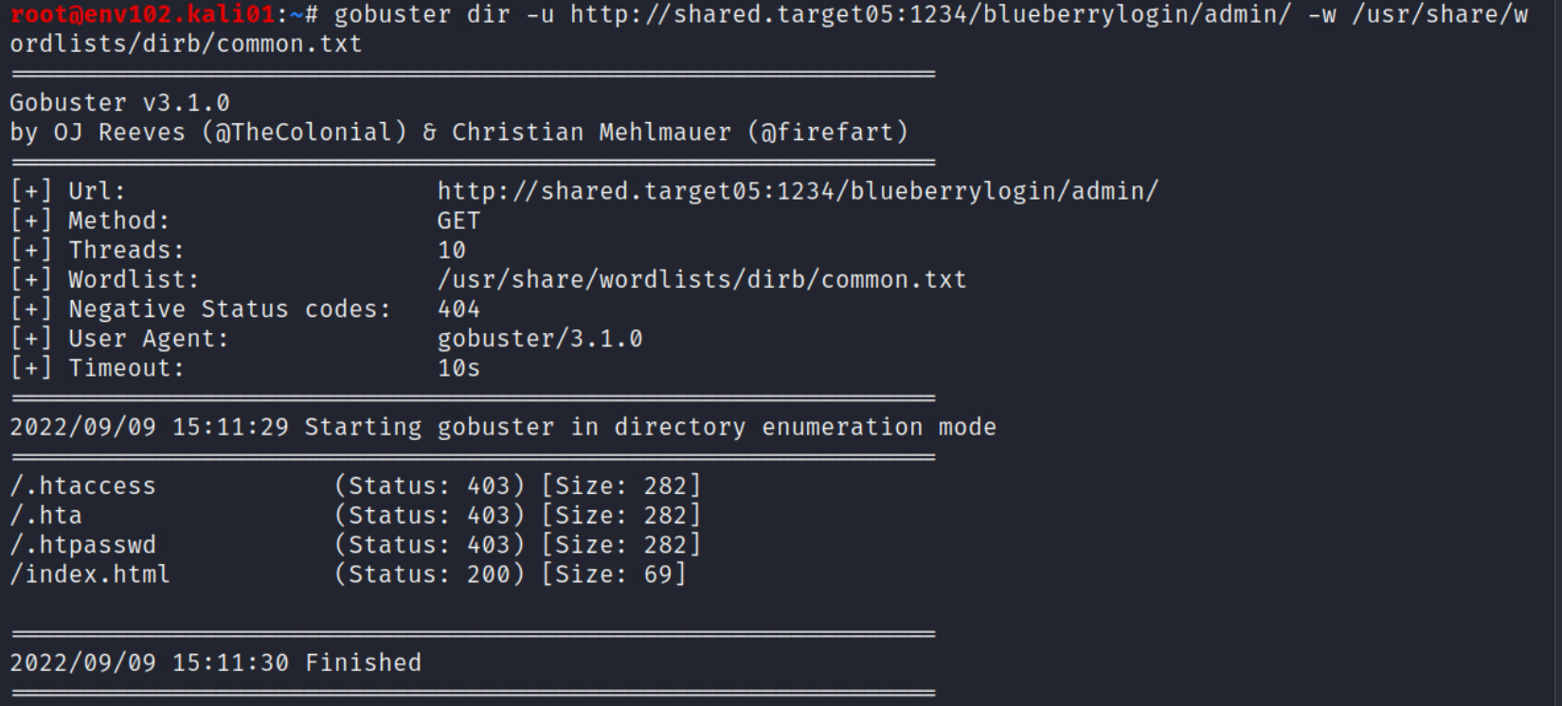Click the wordlist path in Wordlist row
This screenshot has width=1562, height=706.
point(701,280)
